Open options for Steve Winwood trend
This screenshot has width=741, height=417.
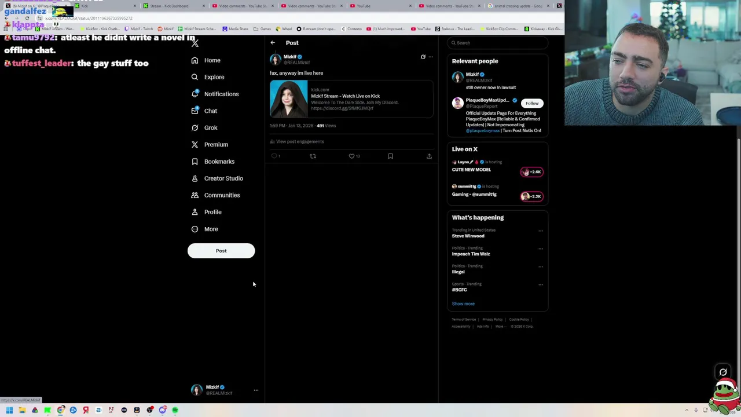pos(541,231)
